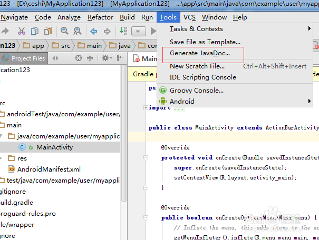Click the Copy icon in toolbar

tap(35, 31)
